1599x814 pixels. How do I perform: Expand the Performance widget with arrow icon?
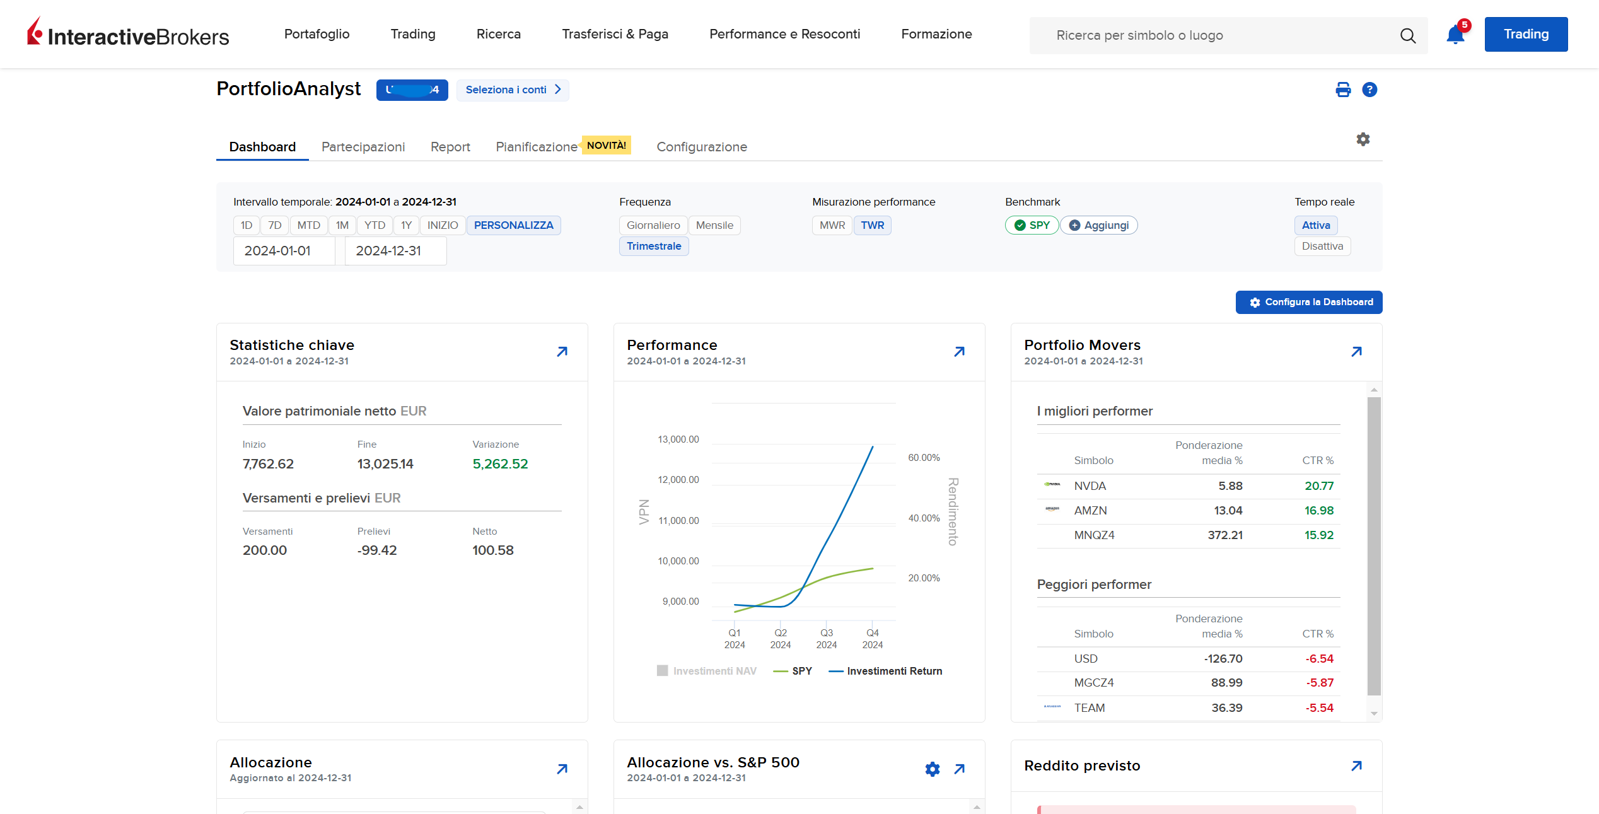point(960,351)
